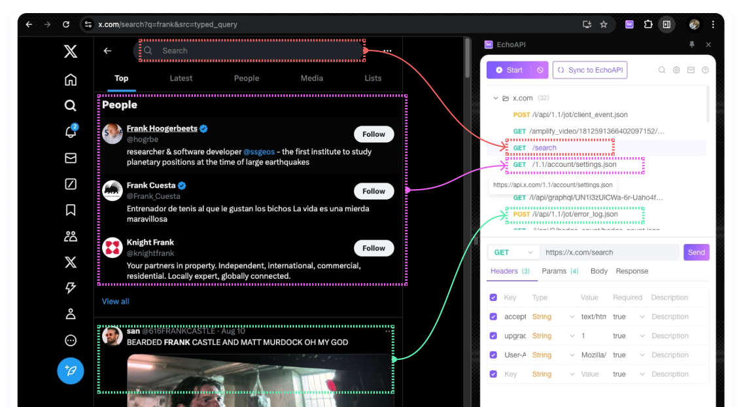Open the Response tab in EchoAPI
This screenshot has height=407, width=741.
(x=632, y=271)
